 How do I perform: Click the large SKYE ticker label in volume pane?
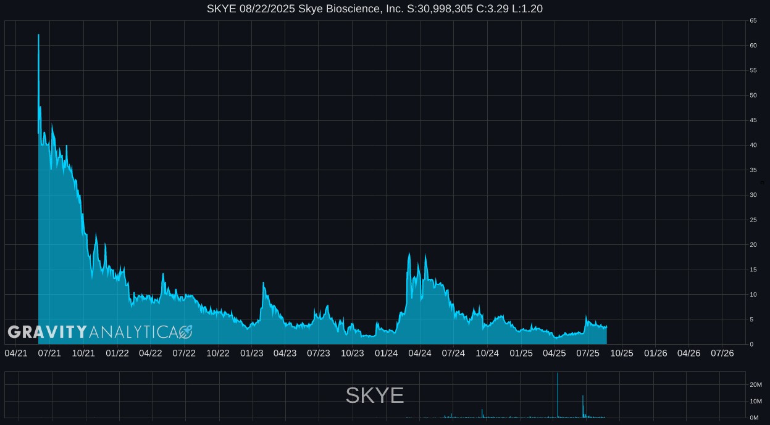tap(375, 395)
